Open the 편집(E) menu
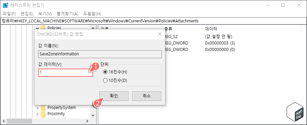This screenshot has width=307, height=125. pos(27,14)
